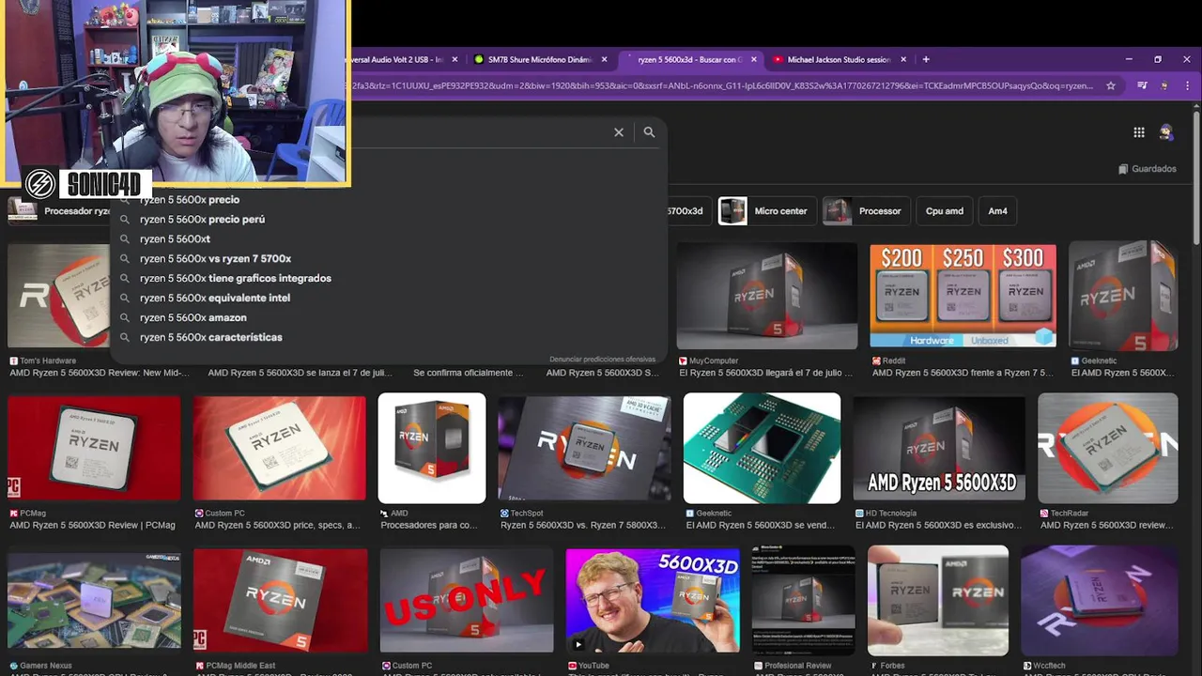Open Gamers Nexus pile of CPUs image
This screenshot has width=1202, height=676.
click(94, 601)
